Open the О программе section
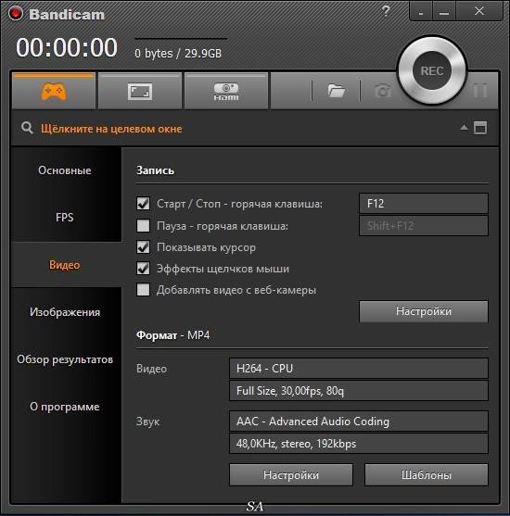 point(65,407)
